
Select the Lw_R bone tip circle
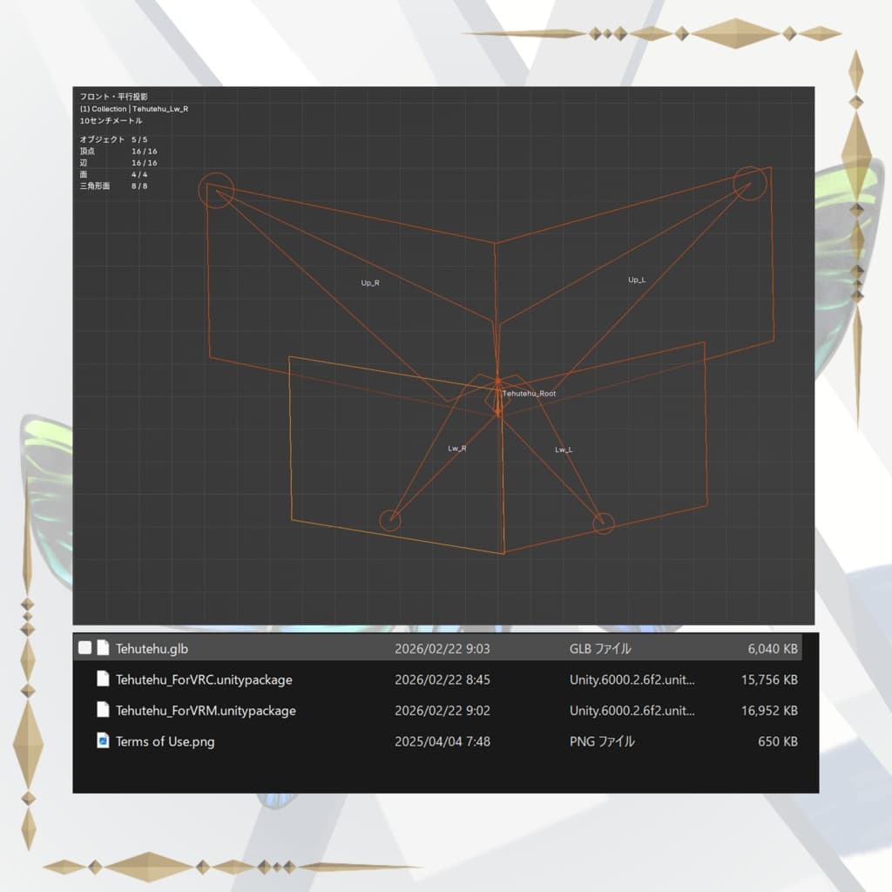pos(390,520)
